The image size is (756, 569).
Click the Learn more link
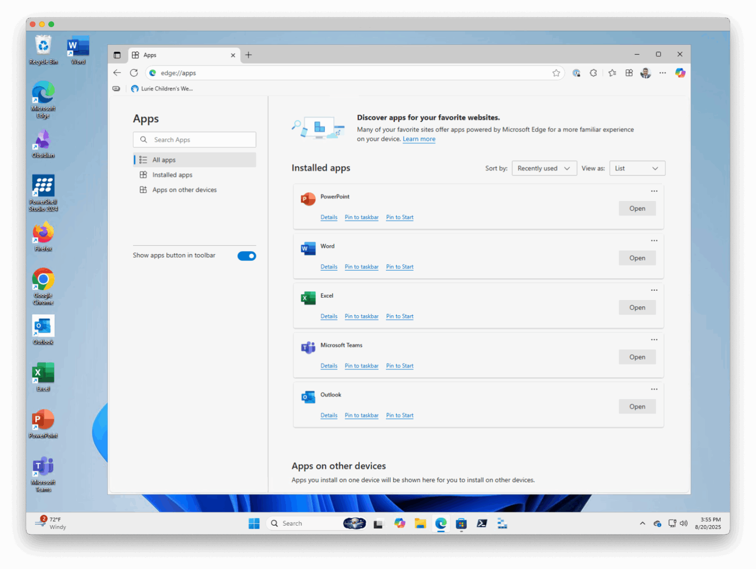pos(419,139)
